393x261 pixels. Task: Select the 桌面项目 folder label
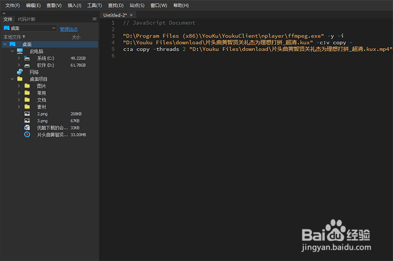[x=39, y=79]
